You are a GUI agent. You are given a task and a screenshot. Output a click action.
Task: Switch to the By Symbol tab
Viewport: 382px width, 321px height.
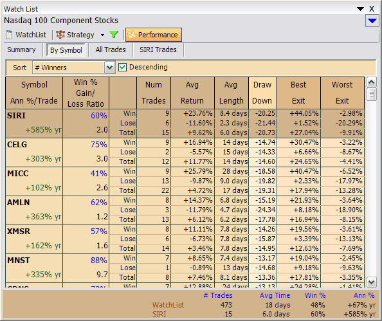[66, 50]
